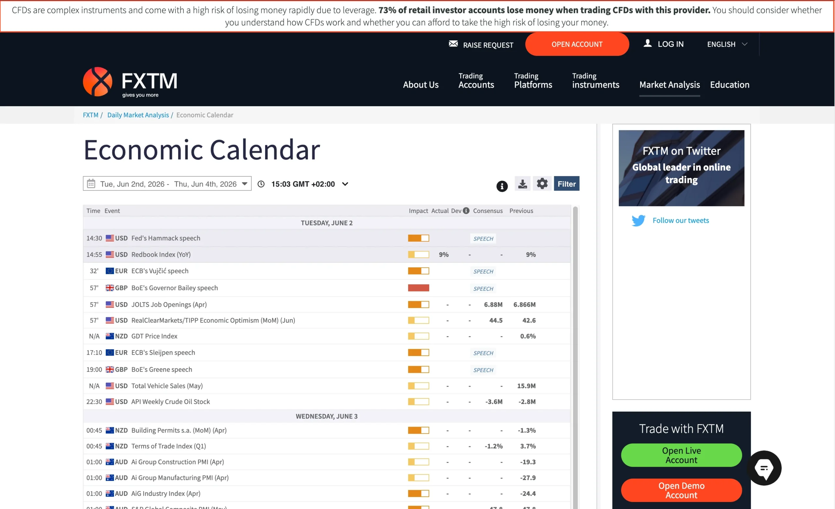Select the Terms of Trade Index (Q1) event
Image resolution: width=835 pixels, height=509 pixels.
click(327, 446)
